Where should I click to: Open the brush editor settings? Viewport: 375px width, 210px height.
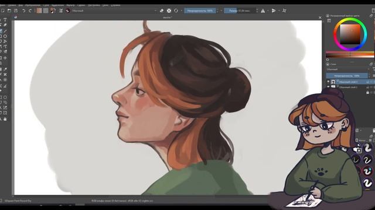coord(61,10)
